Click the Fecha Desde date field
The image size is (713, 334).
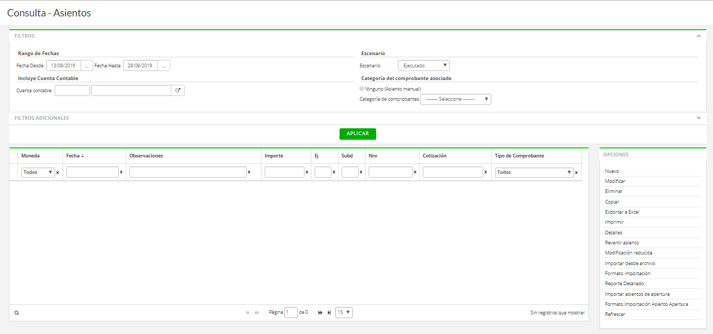64,66
